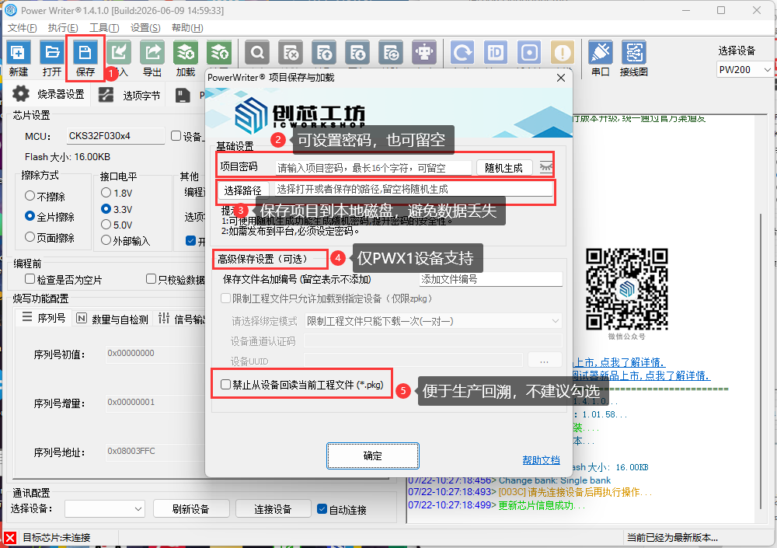777x548 pixels.
Task: Click the chip-with-circular-arrows toolbar icon
Action: 391,53
